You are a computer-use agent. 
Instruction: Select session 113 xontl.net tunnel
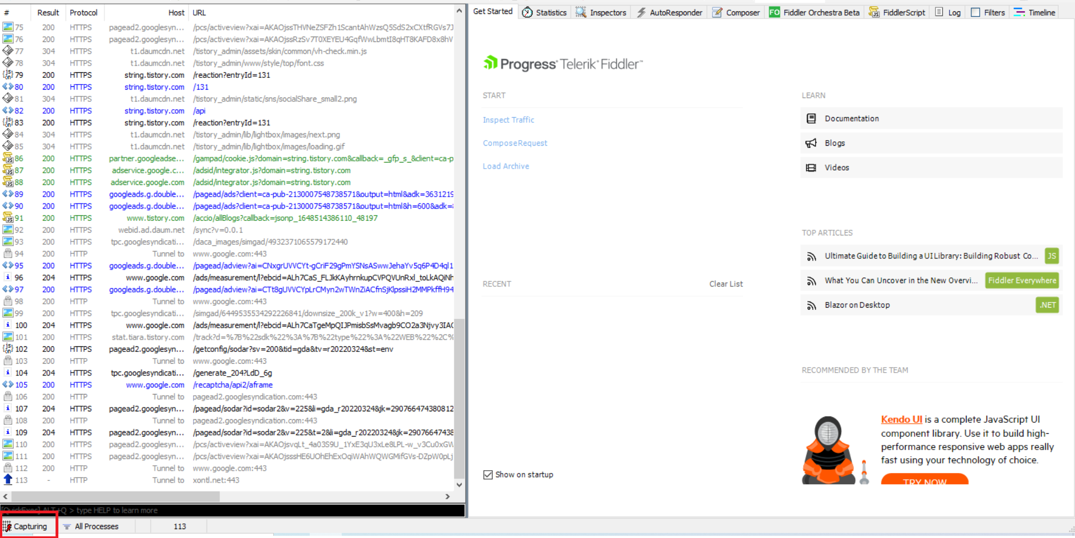point(227,480)
